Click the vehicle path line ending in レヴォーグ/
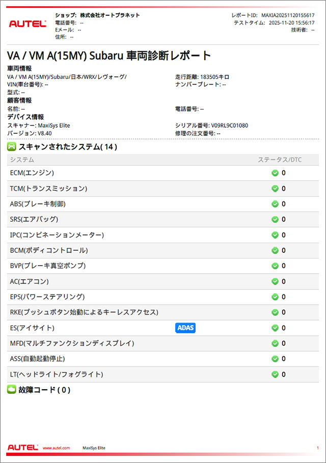Image resolution: width=326 pixels, height=463 pixels. (x=67, y=77)
